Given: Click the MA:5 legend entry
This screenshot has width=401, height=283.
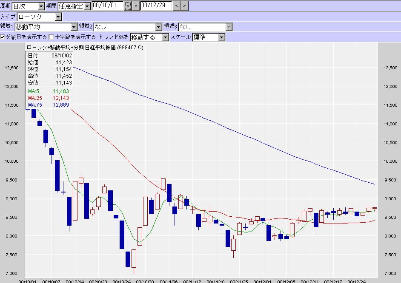Looking at the screenshot, I should (48, 91).
